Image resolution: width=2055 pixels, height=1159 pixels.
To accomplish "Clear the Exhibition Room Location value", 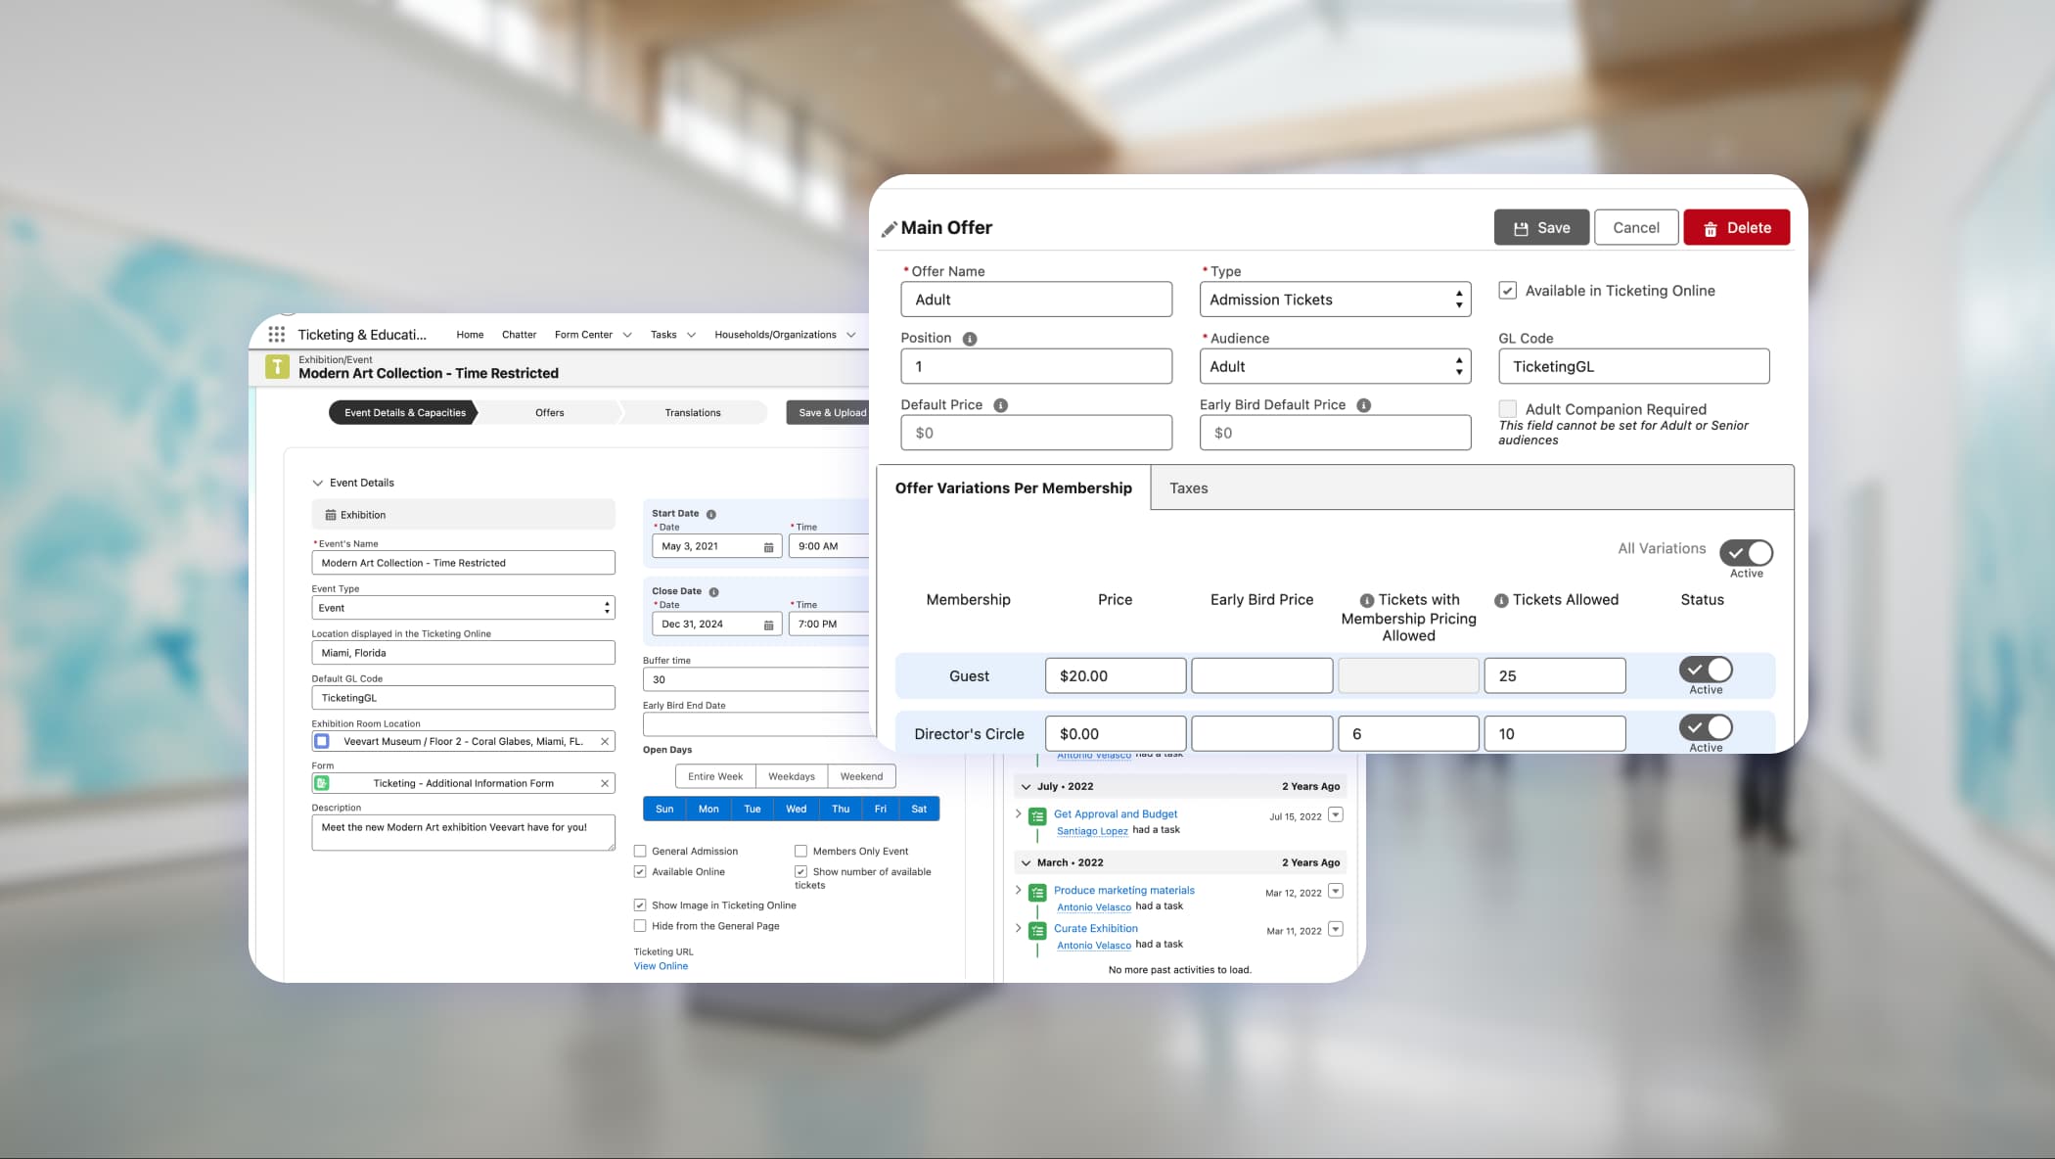I will (x=605, y=741).
